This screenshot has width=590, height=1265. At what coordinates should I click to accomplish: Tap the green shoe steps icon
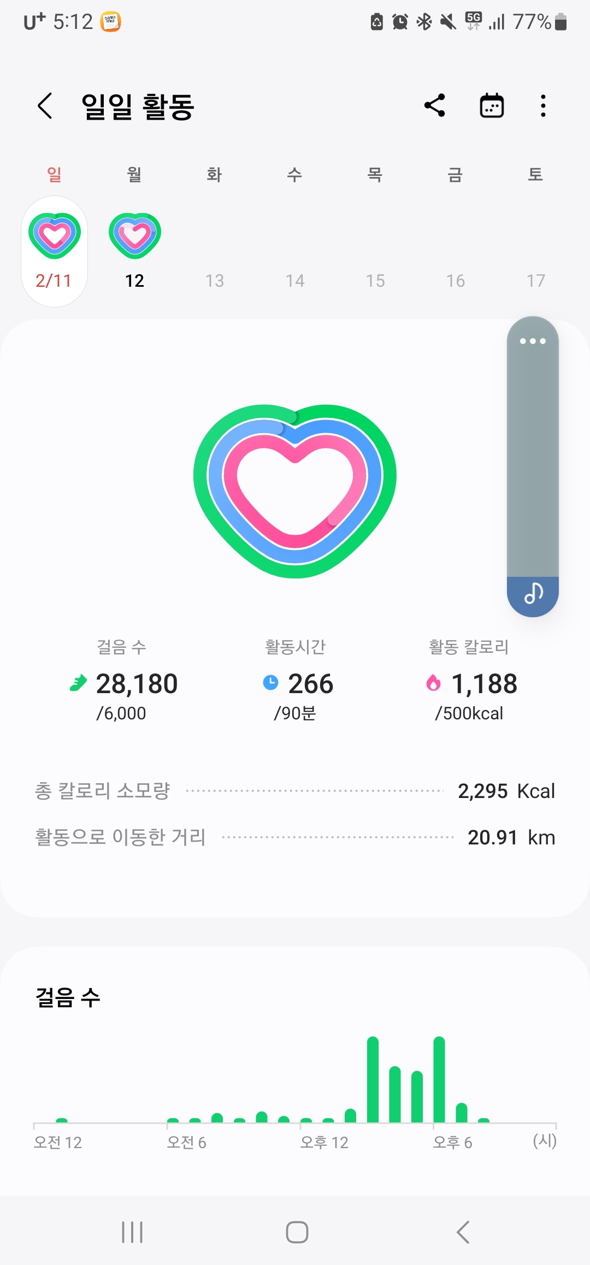[79, 683]
